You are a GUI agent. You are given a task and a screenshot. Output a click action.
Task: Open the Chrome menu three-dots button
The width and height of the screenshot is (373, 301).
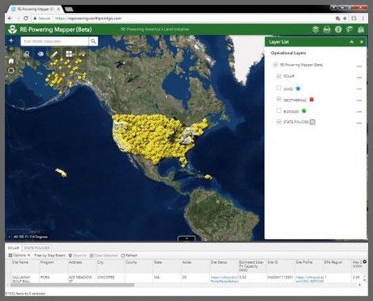tap(363, 19)
